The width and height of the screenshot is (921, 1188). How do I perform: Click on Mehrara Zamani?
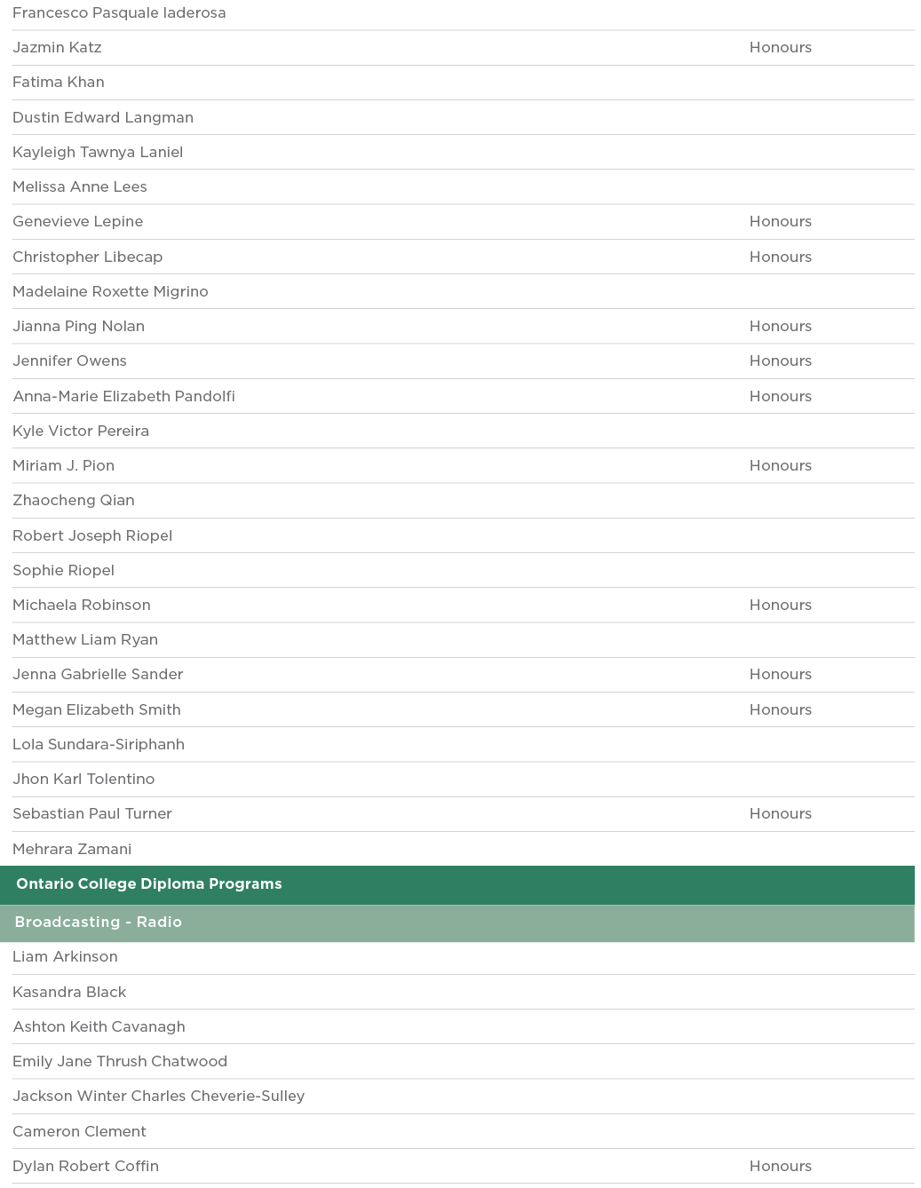(x=72, y=849)
